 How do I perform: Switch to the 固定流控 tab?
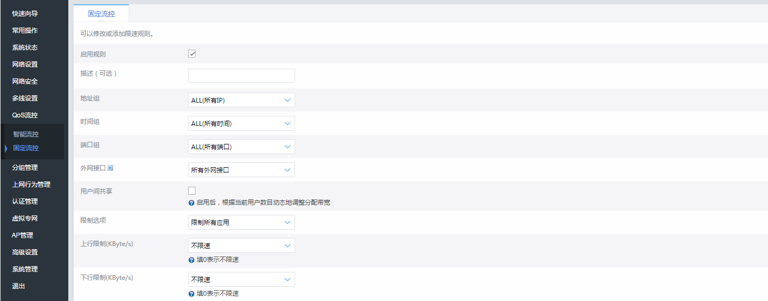101,14
